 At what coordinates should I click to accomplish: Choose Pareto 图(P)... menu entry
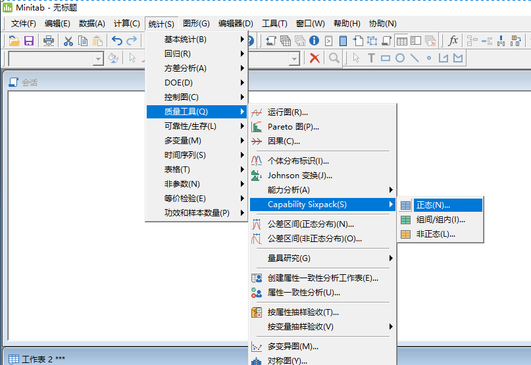pyautogui.click(x=322, y=127)
